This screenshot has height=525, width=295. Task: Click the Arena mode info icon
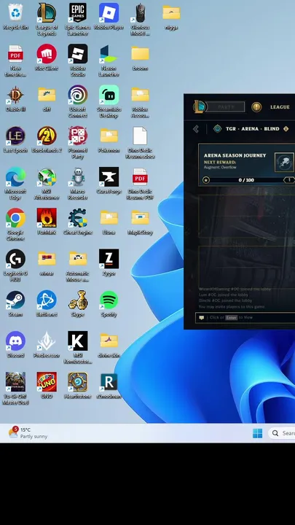[x=286, y=128]
